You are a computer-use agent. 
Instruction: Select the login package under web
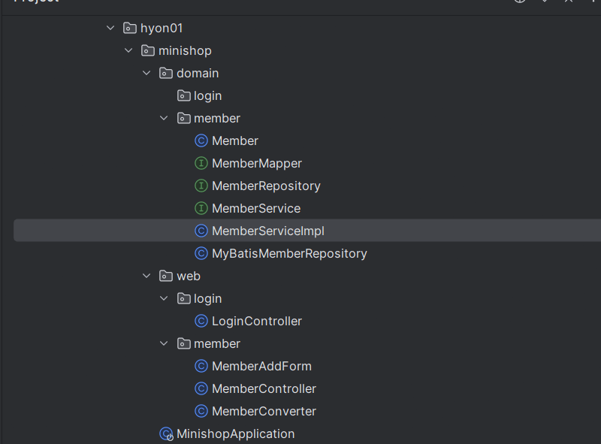(x=207, y=299)
